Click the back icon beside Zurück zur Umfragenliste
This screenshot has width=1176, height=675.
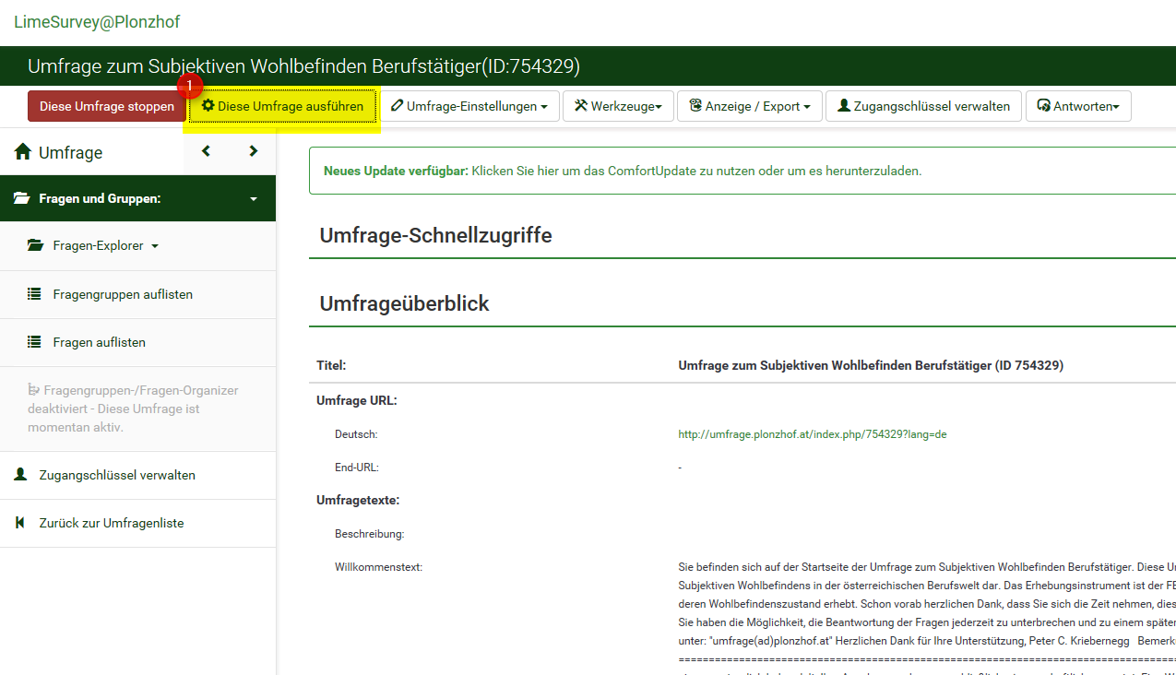pyautogui.click(x=20, y=523)
